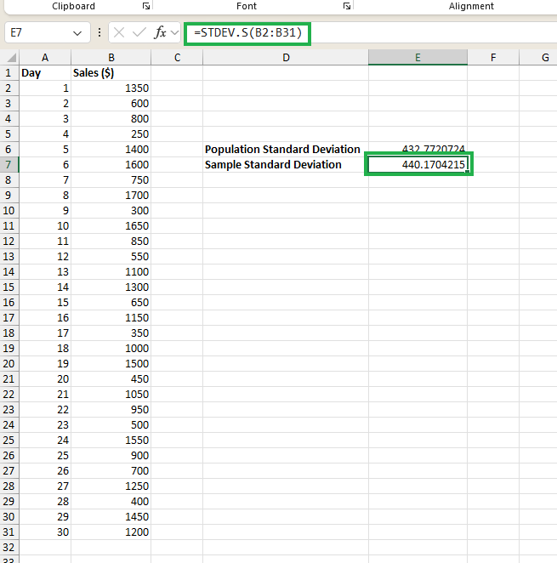
Task: Select all cells with corner triangle
Action: [11, 58]
